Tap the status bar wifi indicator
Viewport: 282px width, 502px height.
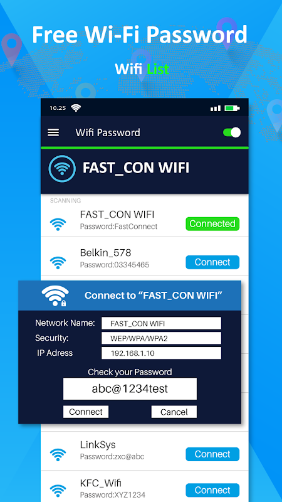coord(76,108)
